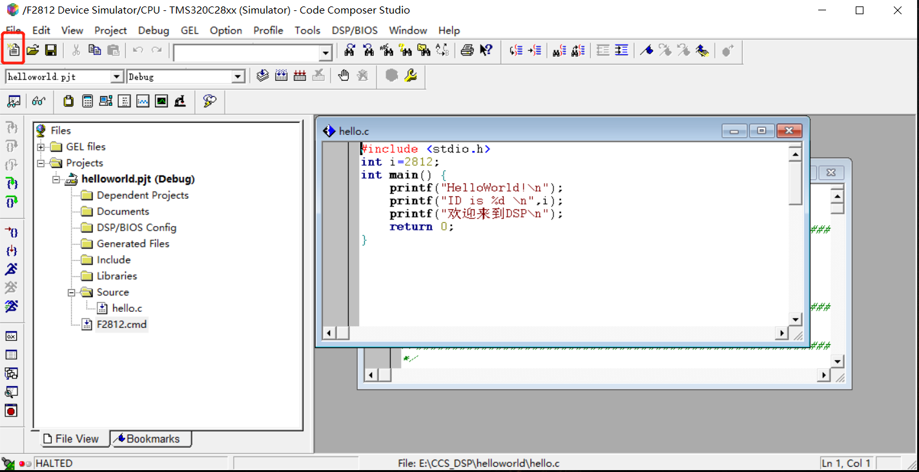This screenshot has width=919, height=472.
Task: Open the DSP/BIOS menu
Action: coord(355,30)
